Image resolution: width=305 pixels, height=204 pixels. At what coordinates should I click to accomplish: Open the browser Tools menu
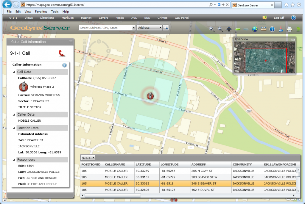point(55,12)
